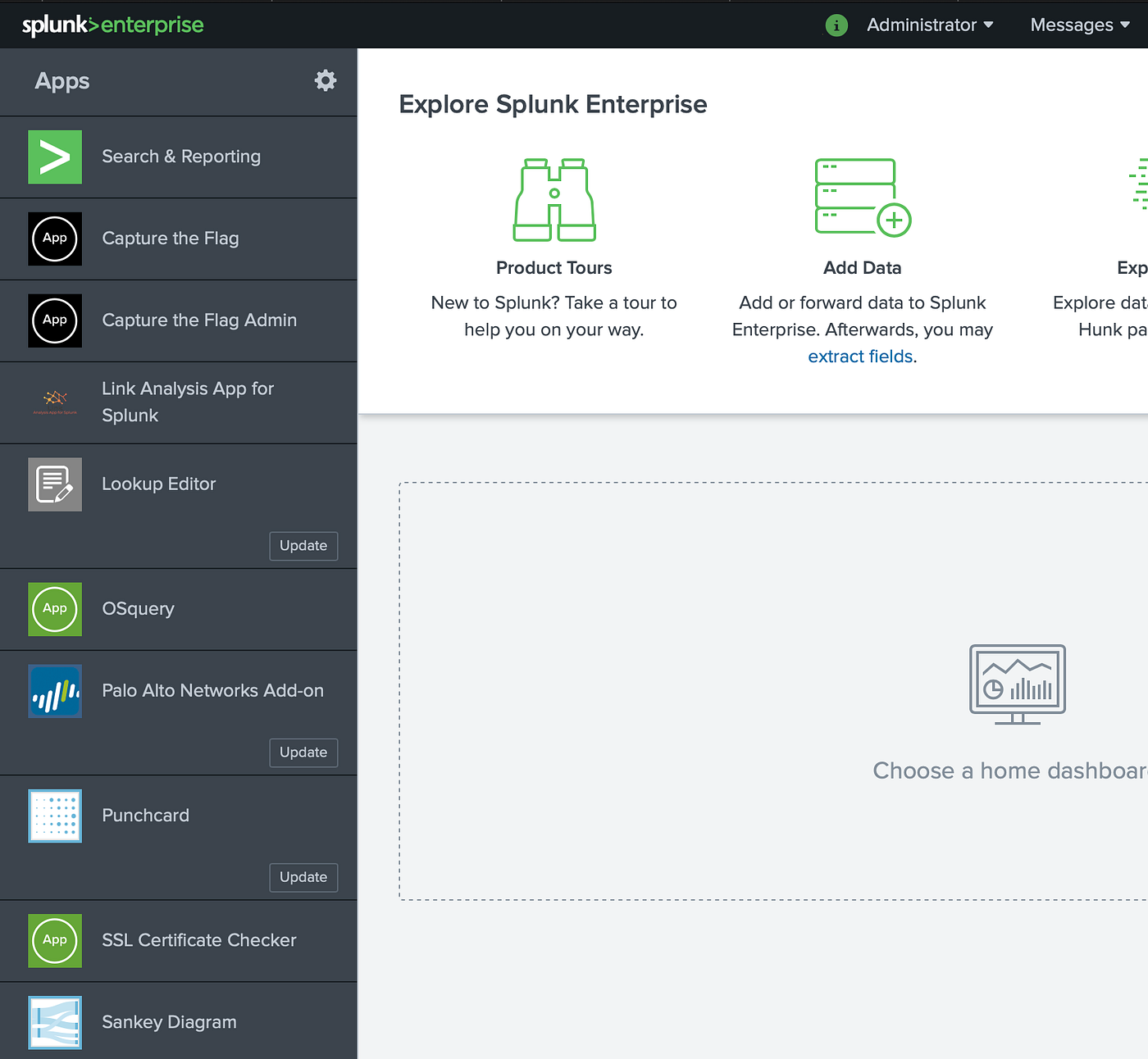
Task: Open the Apps settings gear
Action: [326, 80]
